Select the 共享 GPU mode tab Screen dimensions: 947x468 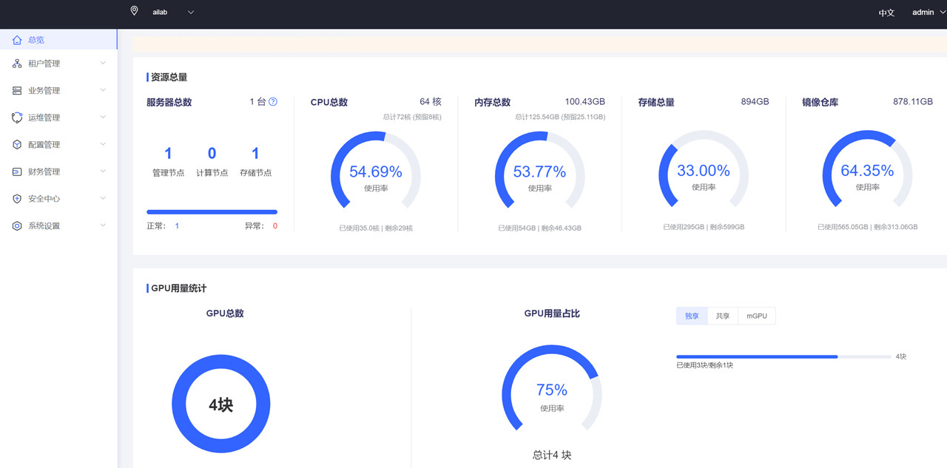(x=723, y=316)
